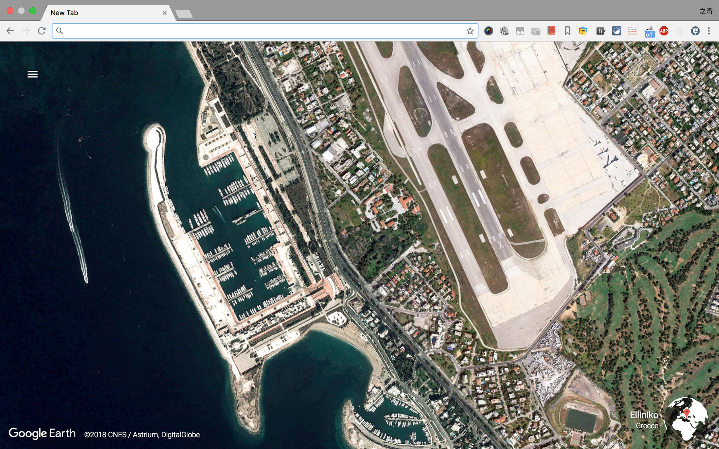Image resolution: width=719 pixels, height=449 pixels.
Task: Click the camera lens extension icon
Action: click(488, 31)
